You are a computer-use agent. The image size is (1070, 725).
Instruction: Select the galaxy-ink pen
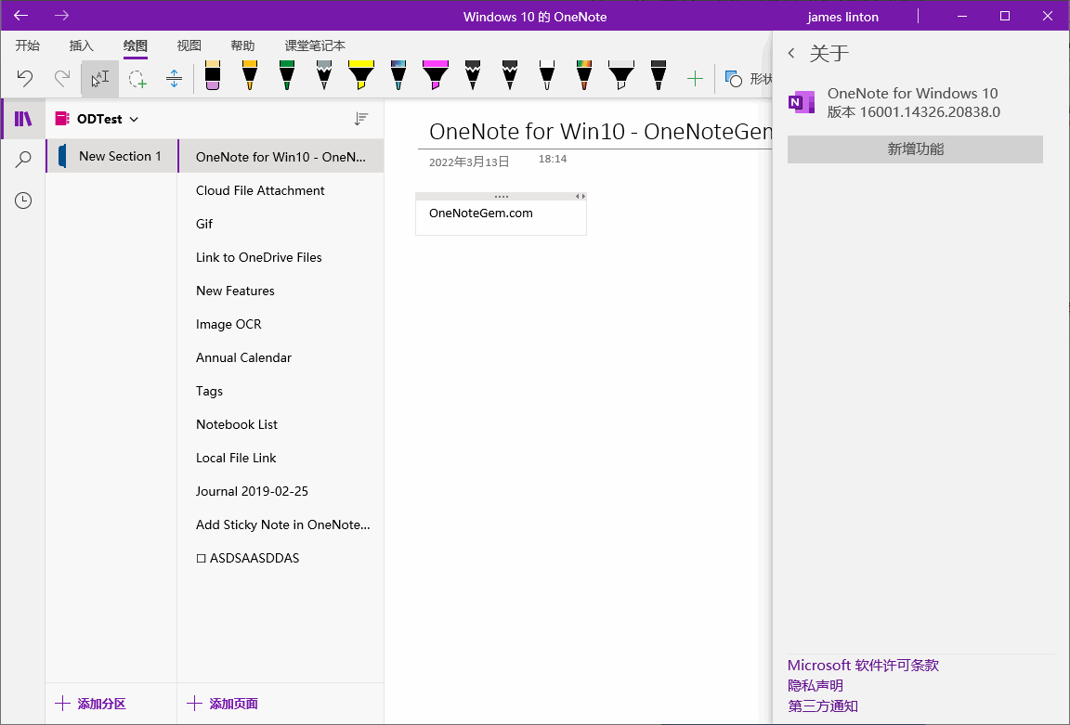point(398,75)
